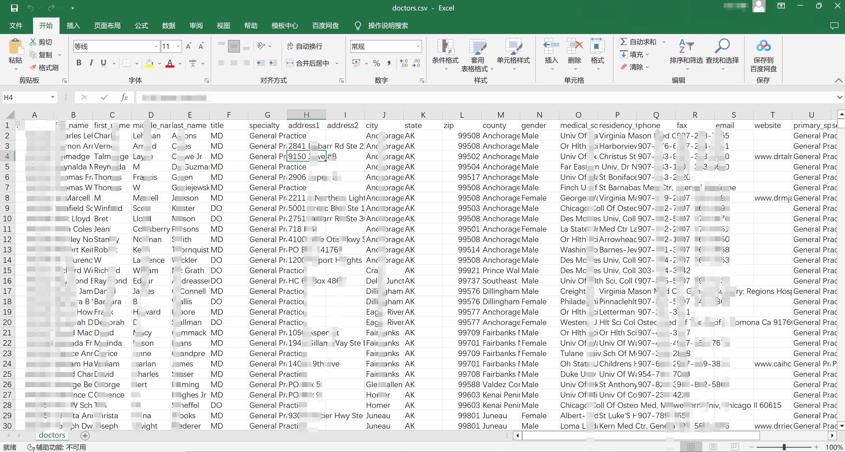Click Delete cells (删除) button
Image resolution: width=845 pixels, height=452 pixels.
click(x=574, y=54)
